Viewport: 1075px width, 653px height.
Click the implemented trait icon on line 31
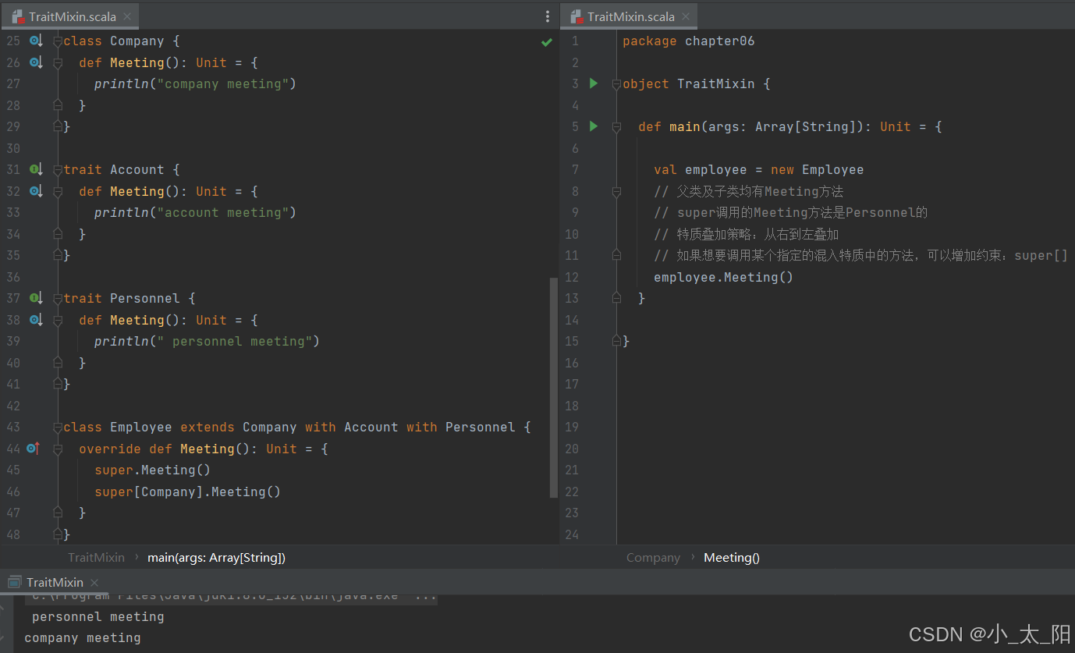pyautogui.click(x=35, y=169)
